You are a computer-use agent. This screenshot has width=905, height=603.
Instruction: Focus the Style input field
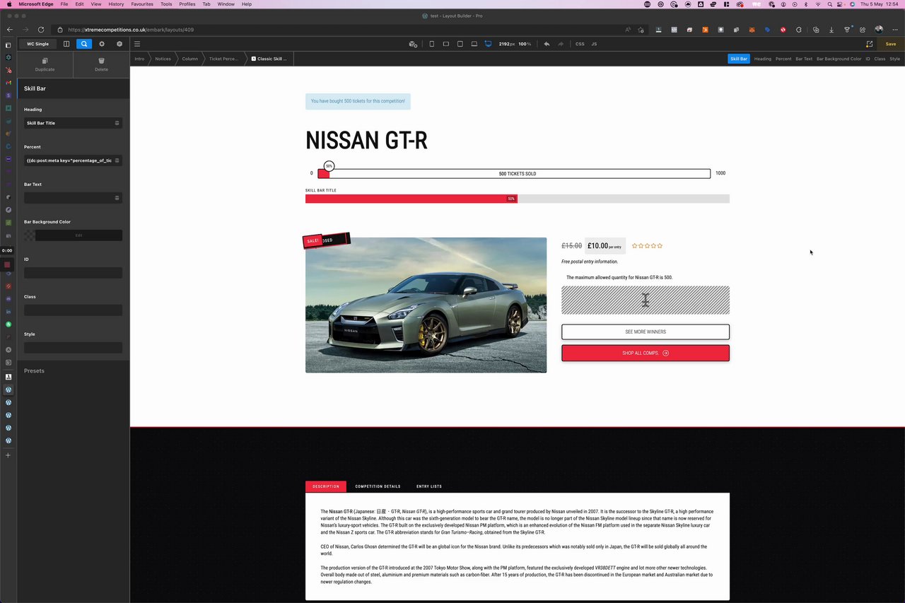click(73, 348)
